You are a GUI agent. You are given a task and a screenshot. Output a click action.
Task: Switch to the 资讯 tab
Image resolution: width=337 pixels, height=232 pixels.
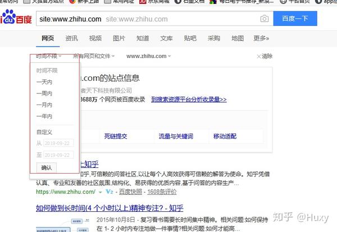coord(71,38)
